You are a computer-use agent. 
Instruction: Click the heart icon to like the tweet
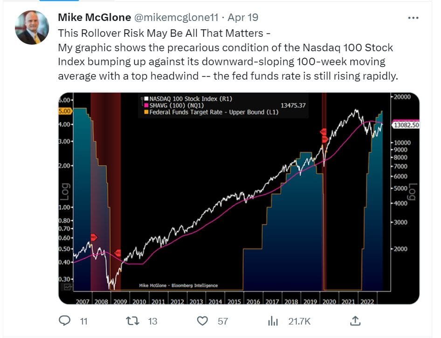(202, 321)
